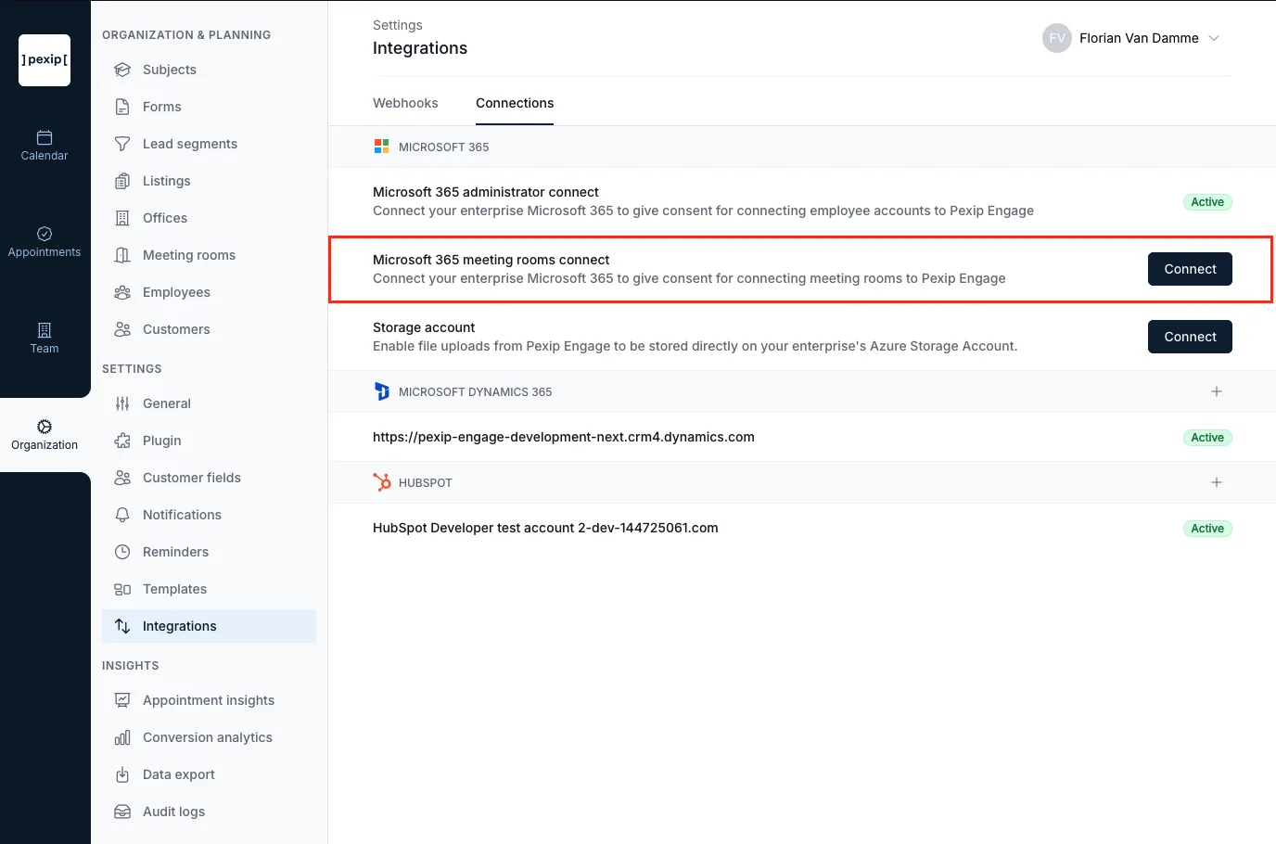This screenshot has height=844, width=1276.
Task: Add a Microsoft Dynamics 365 connection
Action: point(1217,391)
